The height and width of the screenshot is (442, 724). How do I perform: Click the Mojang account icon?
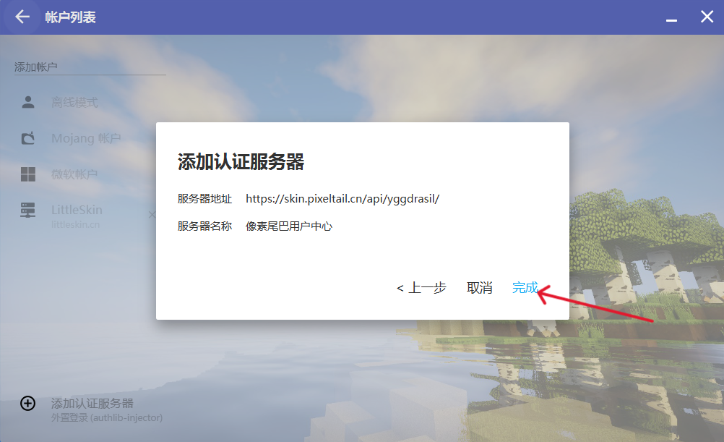tap(28, 138)
